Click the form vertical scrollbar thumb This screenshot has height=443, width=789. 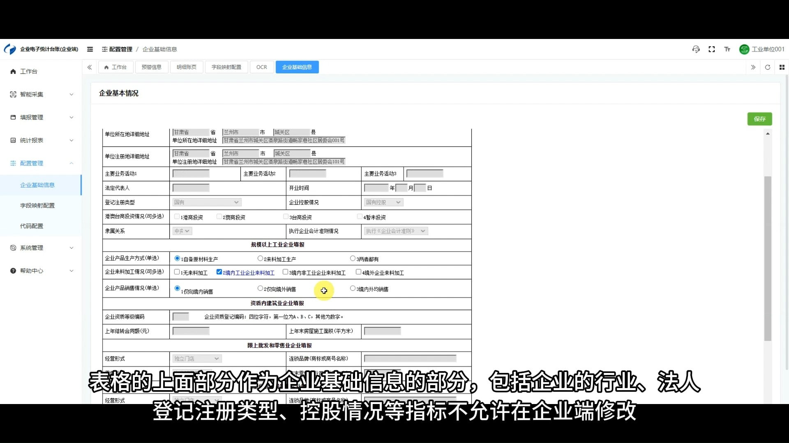[768, 258]
